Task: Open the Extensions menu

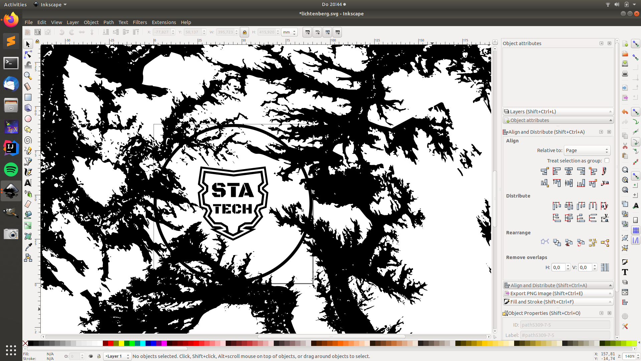Action: click(x=164, y=22)
